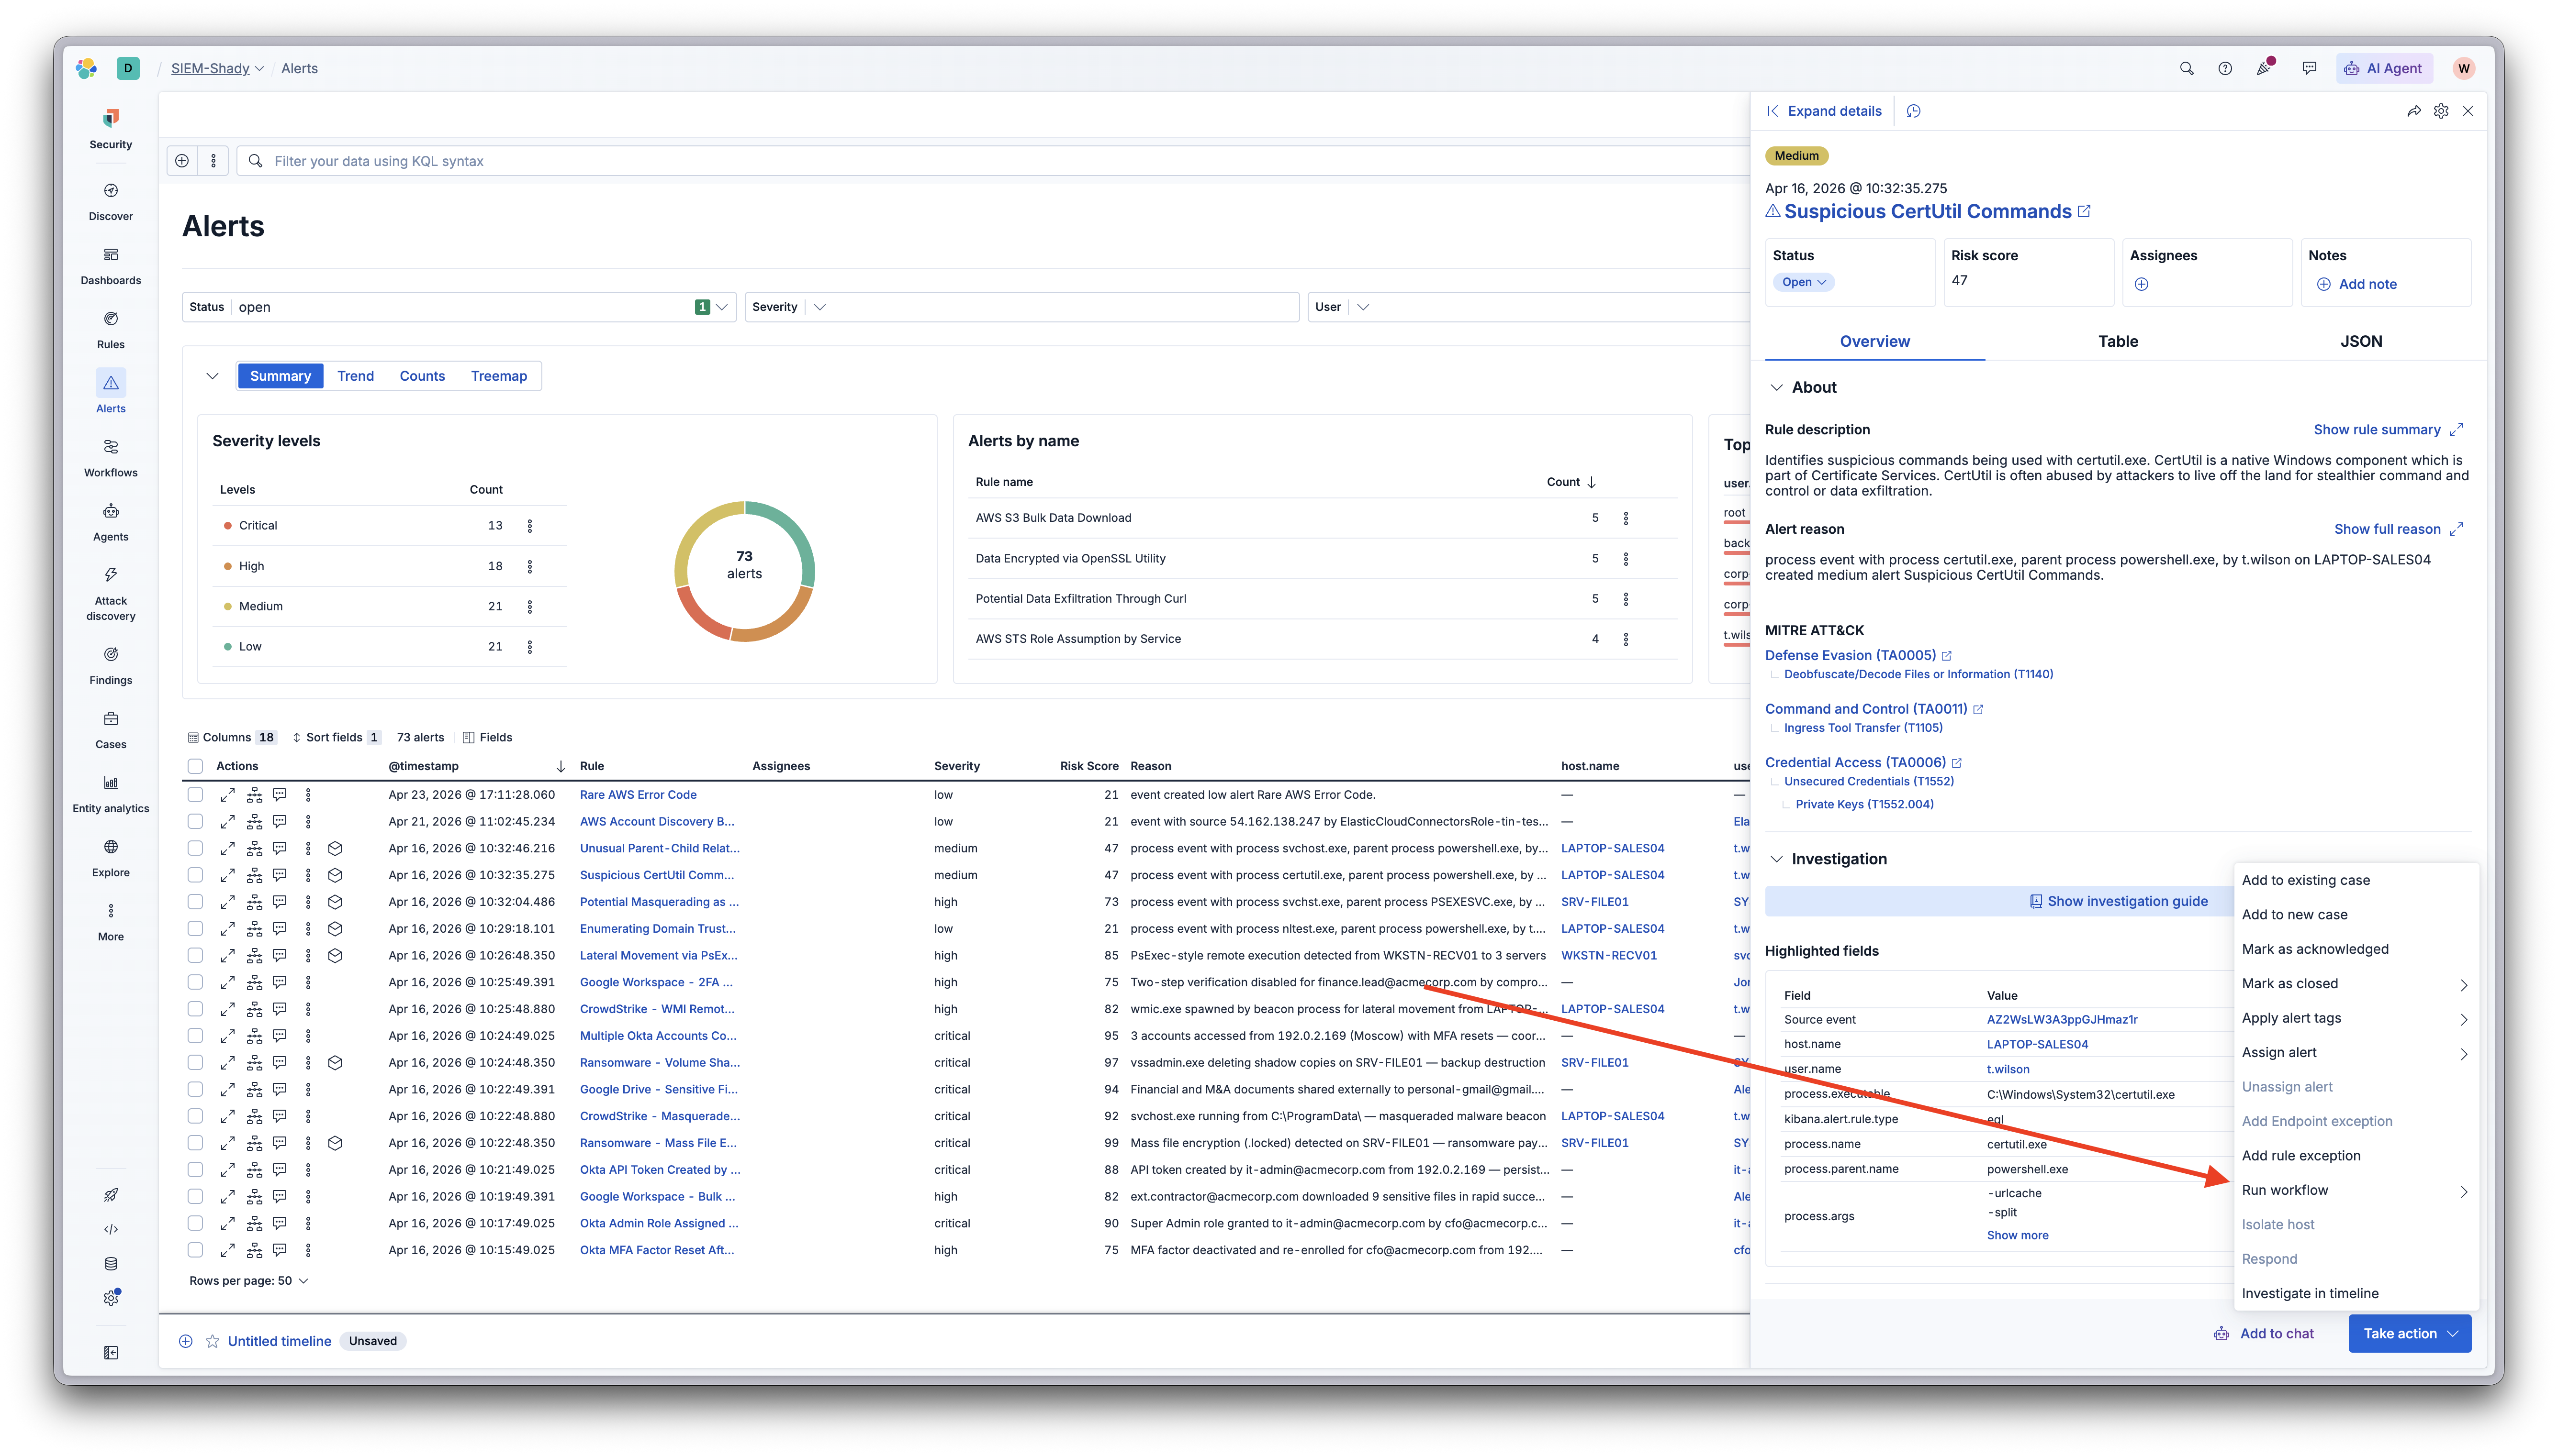Click the add filter plus icon

click(x=182, y=160)
